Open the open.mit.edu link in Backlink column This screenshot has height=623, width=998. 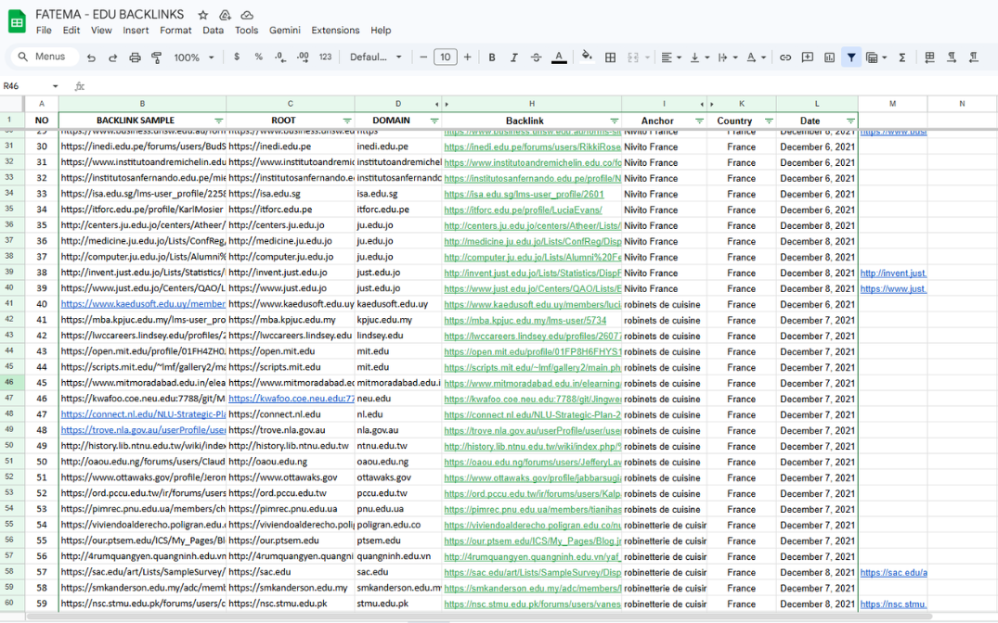point(531,351)
